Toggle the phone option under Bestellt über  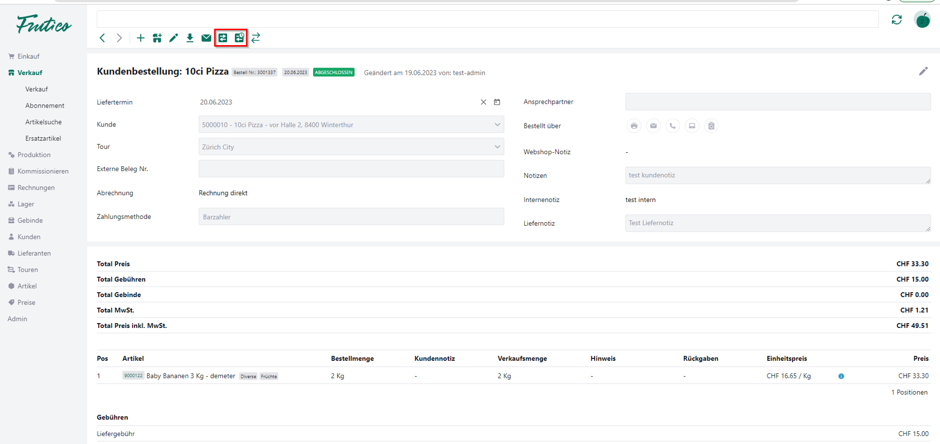point(673,126)
